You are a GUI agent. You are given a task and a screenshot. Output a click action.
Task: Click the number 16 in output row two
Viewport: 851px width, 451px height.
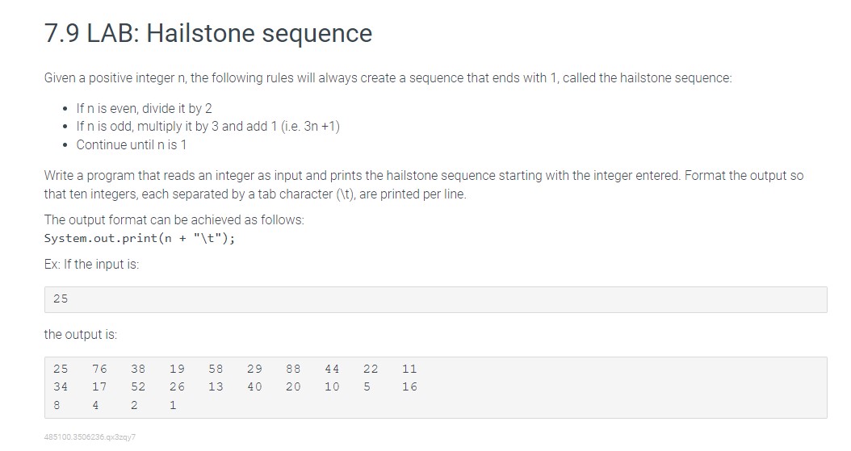tap(410, 386)
